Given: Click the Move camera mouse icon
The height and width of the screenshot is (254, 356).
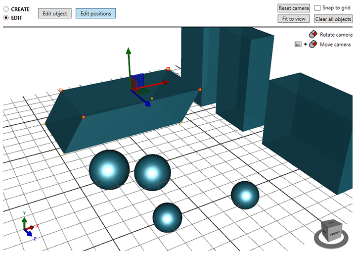Looking at the screenshot, I should 313,44.
